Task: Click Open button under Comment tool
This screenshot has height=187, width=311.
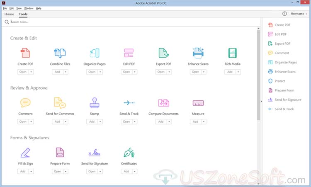Action: click(23, 121)
